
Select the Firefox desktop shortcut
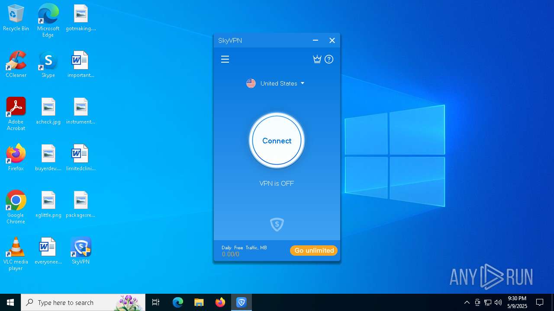(x=16, y=158)
